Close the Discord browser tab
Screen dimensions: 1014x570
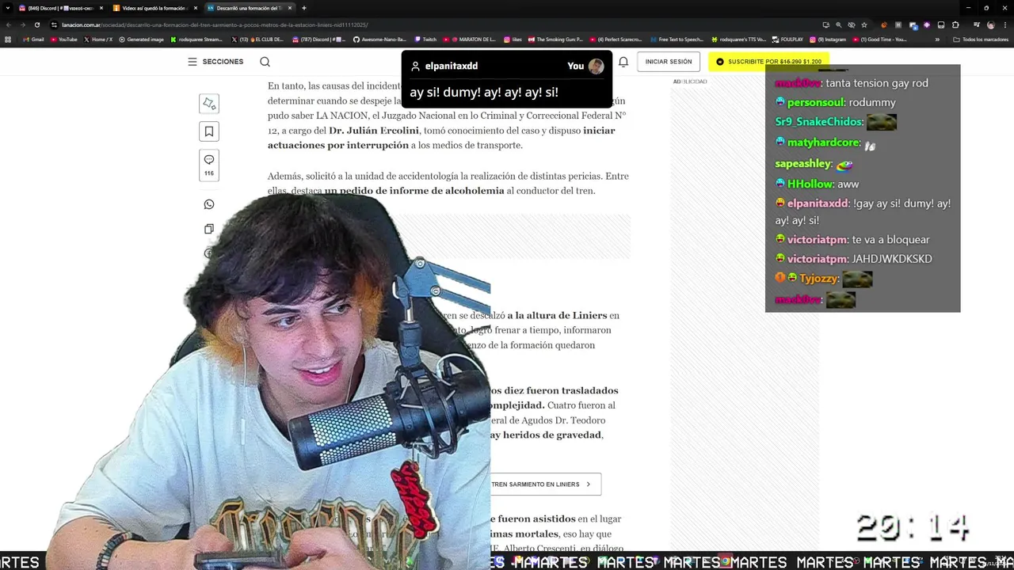(x=101, y=8)
